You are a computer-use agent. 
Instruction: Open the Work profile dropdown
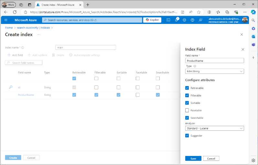9,5
